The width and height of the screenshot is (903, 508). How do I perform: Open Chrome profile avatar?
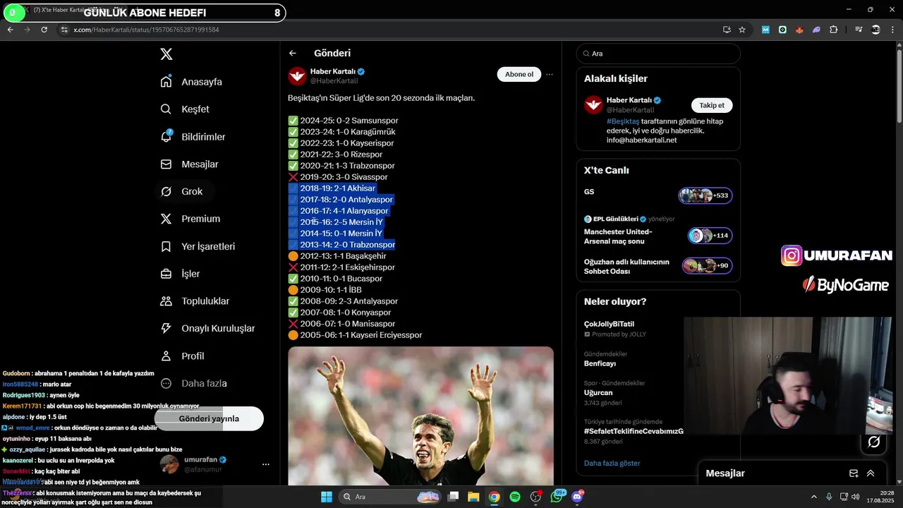tap(875, 30)
